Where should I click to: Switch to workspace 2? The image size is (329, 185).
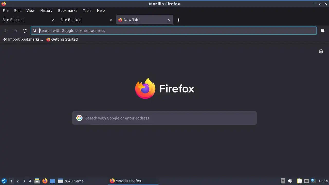point(17,181)
